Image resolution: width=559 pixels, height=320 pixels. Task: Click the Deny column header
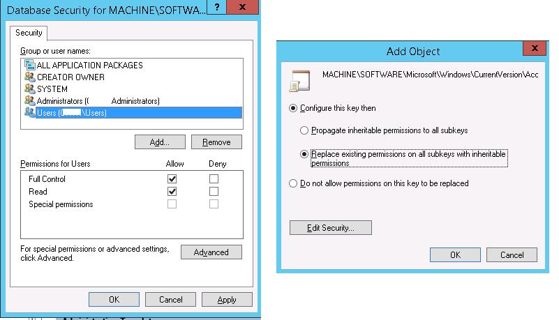[218, 164]
